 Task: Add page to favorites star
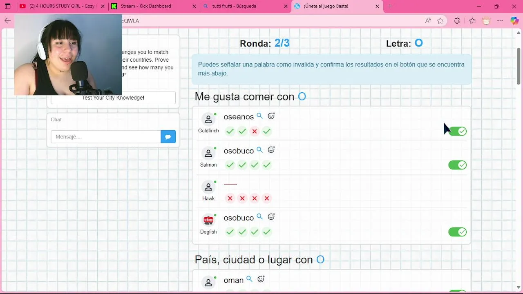tap(440, 20)
